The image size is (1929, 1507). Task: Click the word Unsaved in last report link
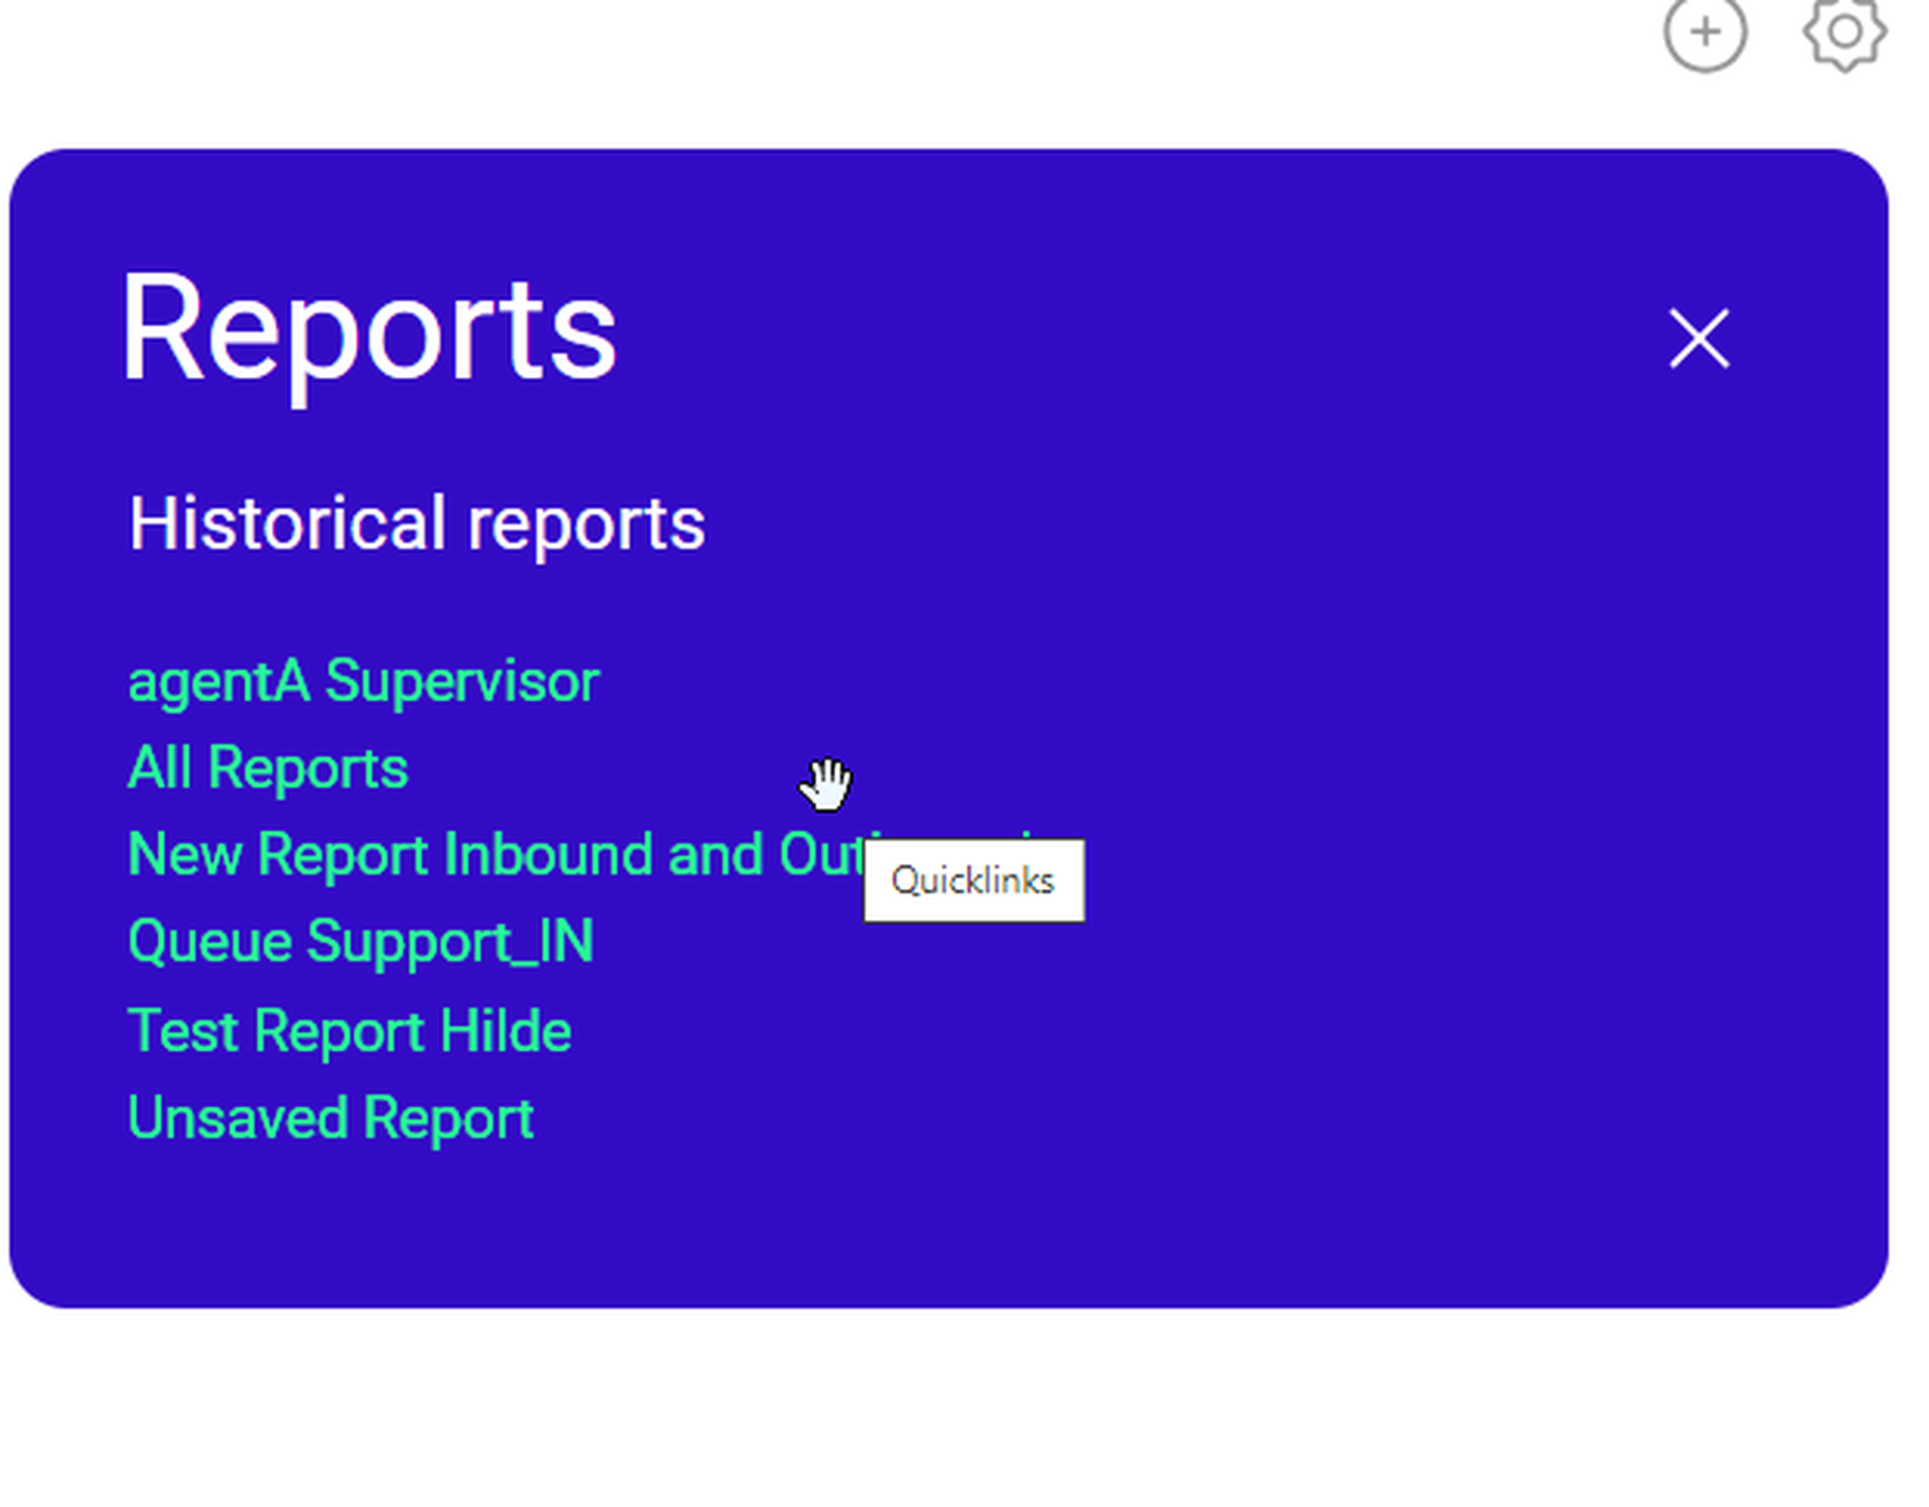[237, 1118]
